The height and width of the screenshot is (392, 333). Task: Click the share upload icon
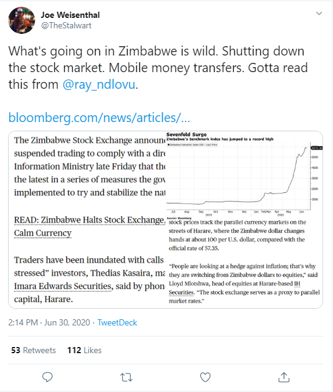[284, 377]
